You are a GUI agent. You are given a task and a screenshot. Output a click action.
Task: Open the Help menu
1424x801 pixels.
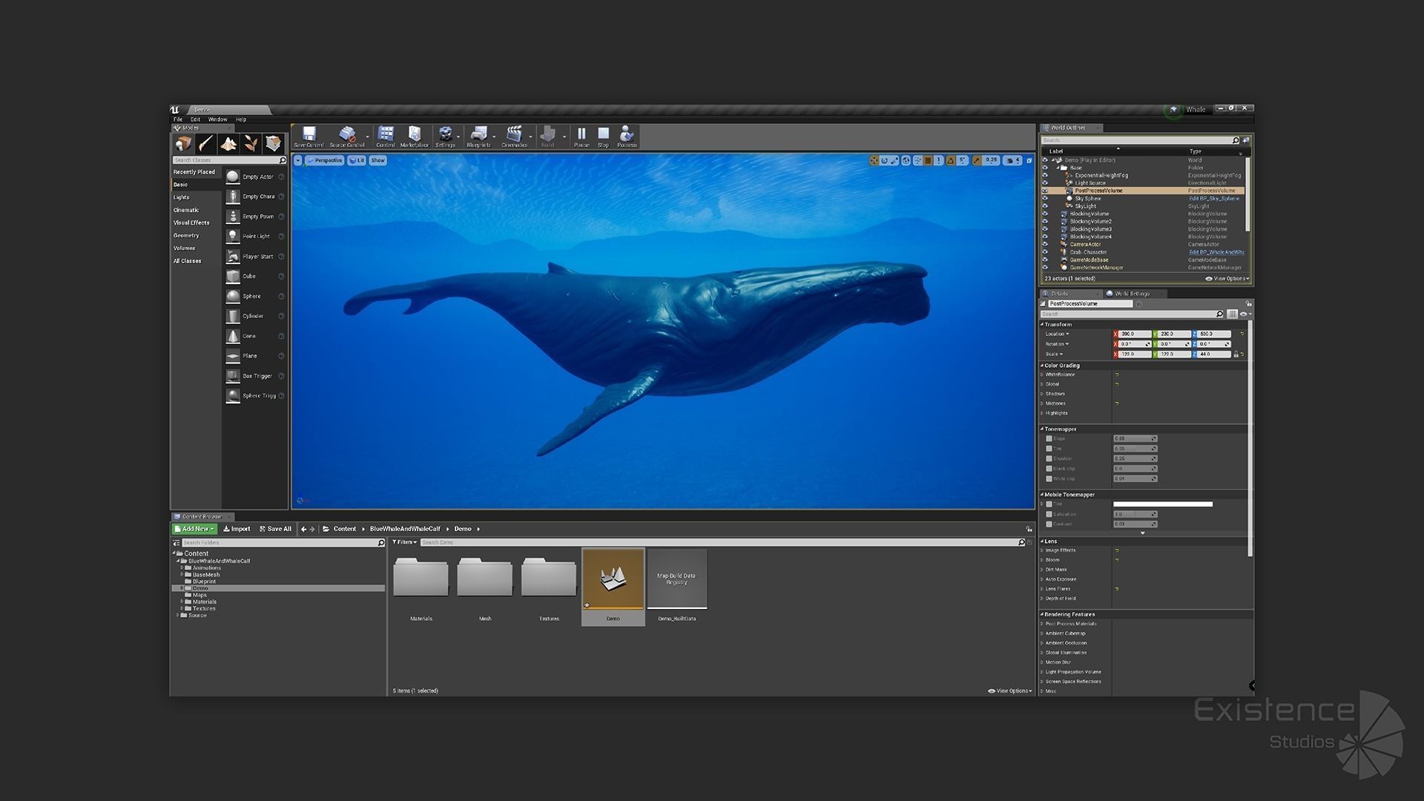point(241,119)
